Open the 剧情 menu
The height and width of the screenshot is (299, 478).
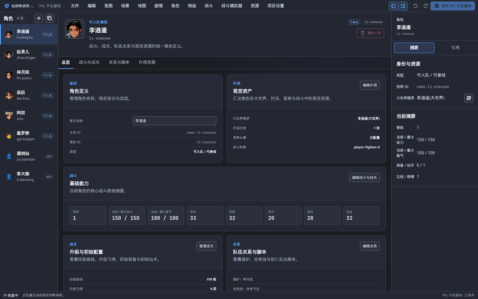(x=159, y=6)
